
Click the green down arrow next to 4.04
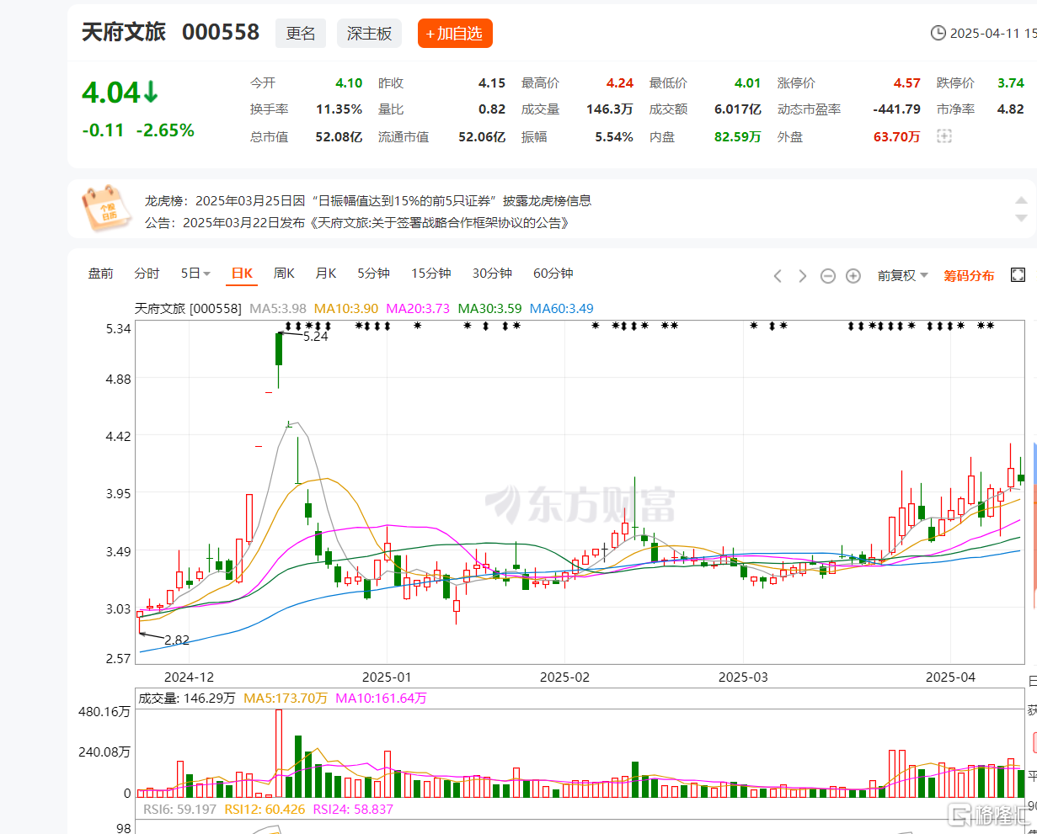[x=151, y=93]
